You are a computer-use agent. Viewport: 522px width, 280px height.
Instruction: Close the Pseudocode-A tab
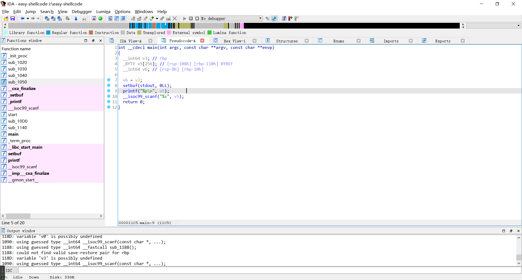point(202,41)
